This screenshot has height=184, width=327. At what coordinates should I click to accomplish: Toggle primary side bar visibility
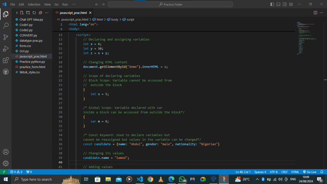tap(272, 5)
